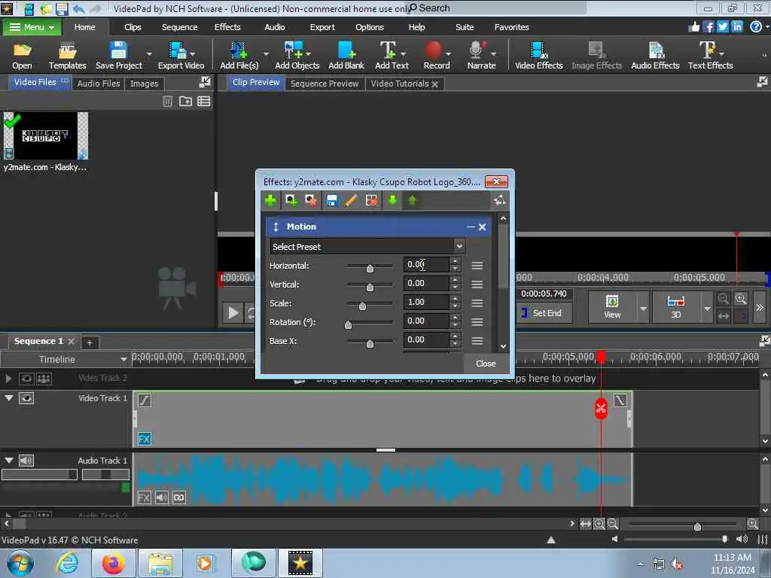Collapse Video Track 1 triangle
Viewport: 771px width, 578px height.
tap(9, 398)
